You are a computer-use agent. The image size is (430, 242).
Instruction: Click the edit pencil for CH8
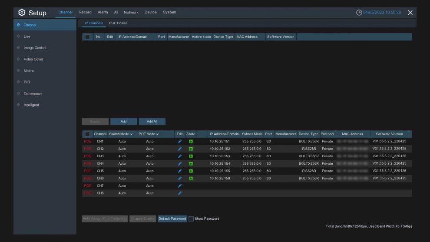(x=180, y=193)
